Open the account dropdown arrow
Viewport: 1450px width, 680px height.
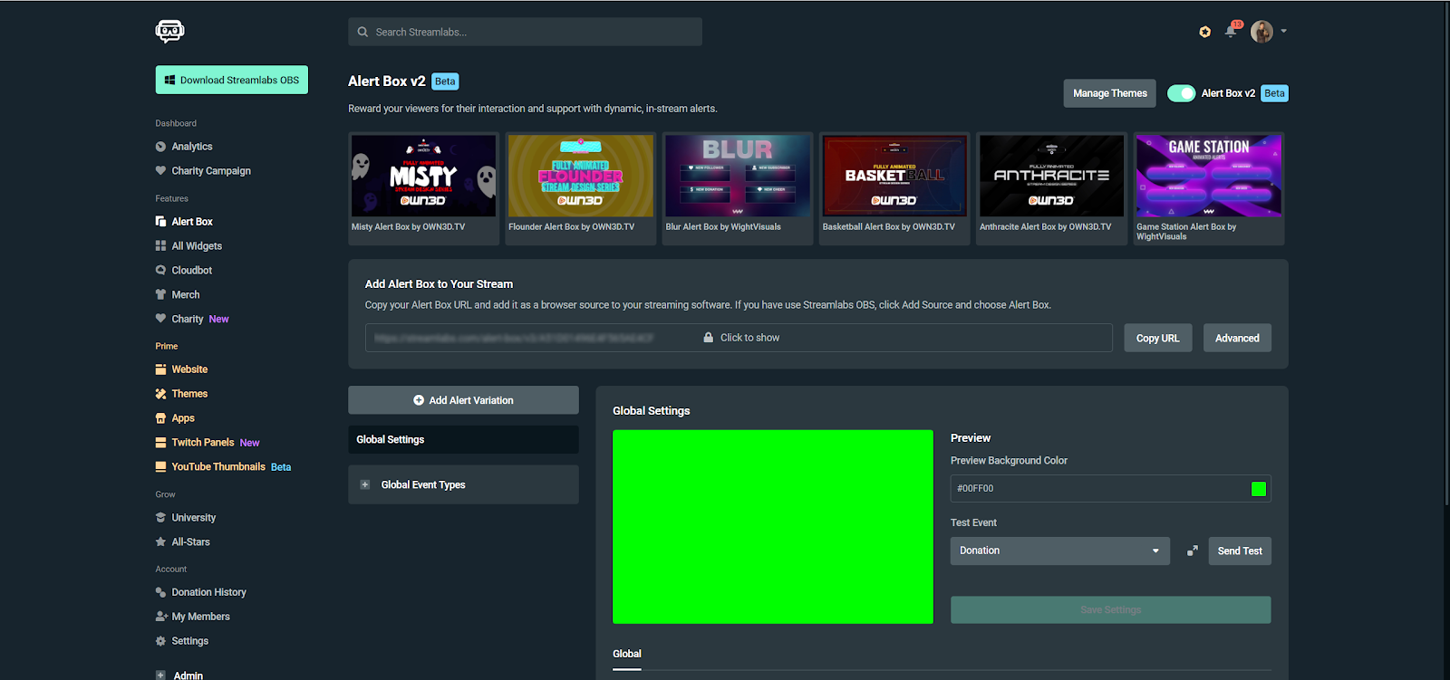1283,32
